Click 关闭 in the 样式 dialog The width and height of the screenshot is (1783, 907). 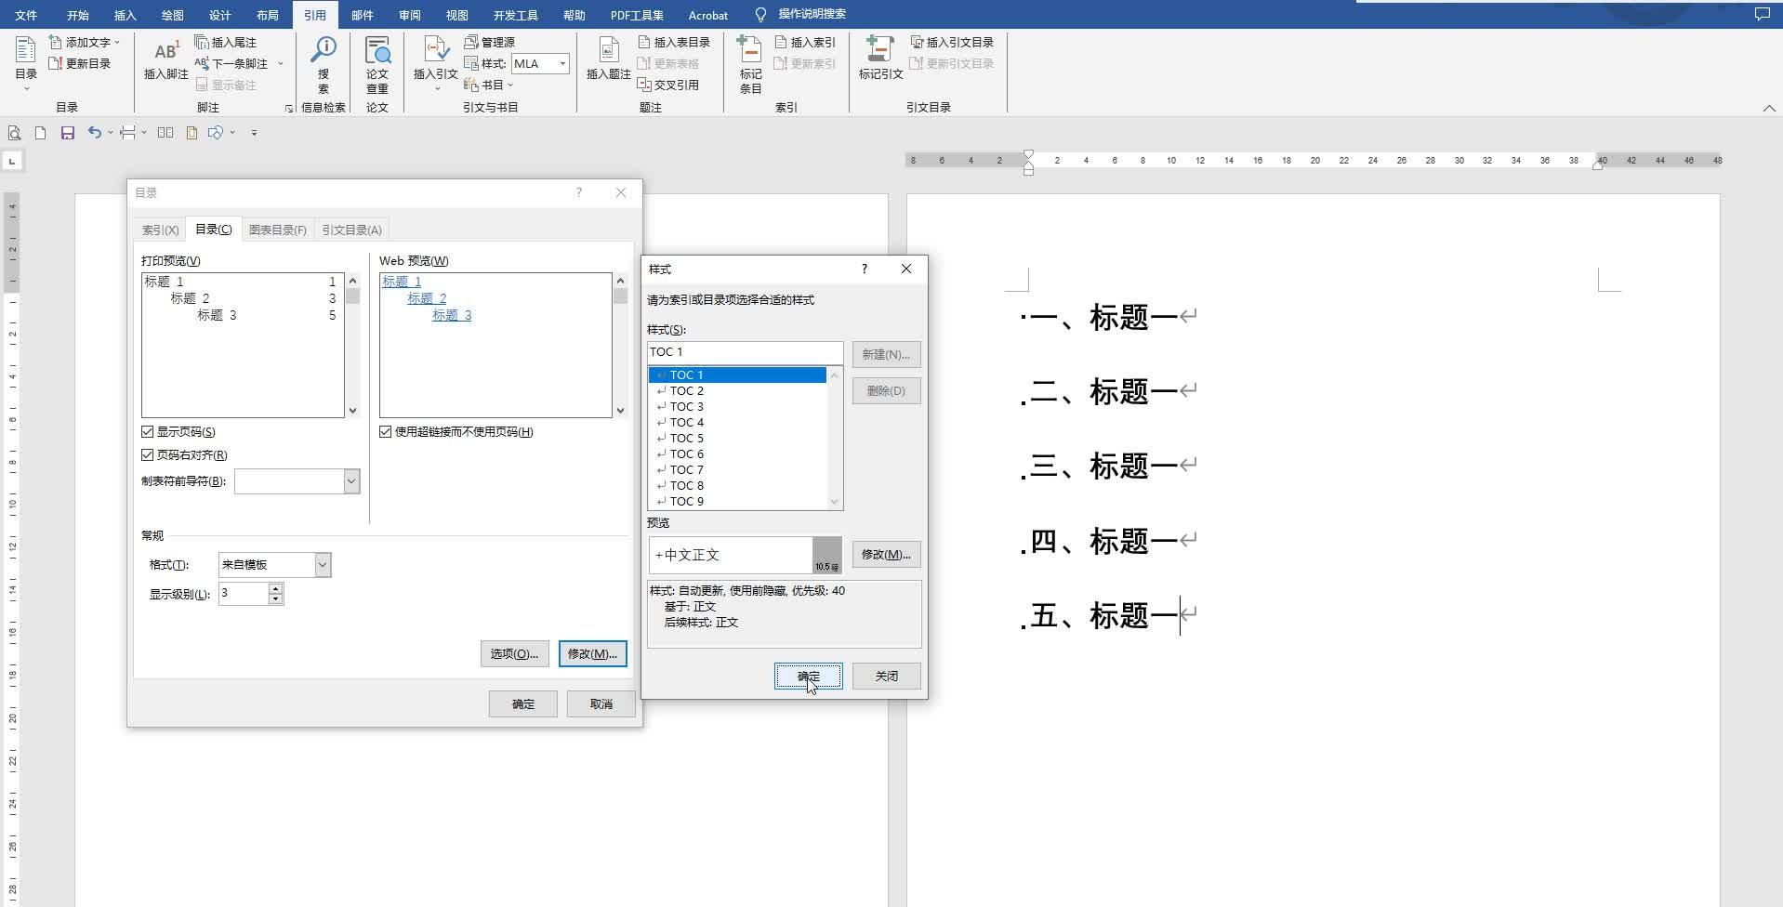[887, 677]
